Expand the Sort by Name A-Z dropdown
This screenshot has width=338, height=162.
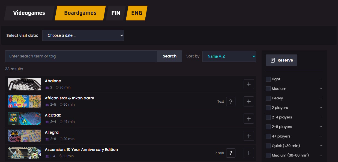pyautogui.click(x=229, y=56)
